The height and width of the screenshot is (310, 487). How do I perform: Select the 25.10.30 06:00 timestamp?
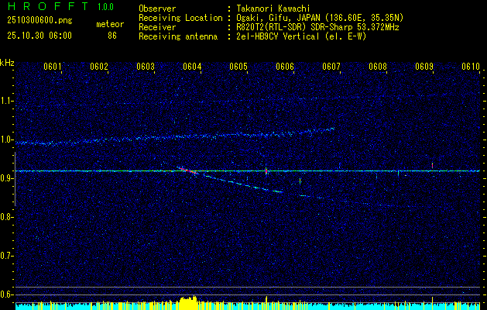pos(38,36)
